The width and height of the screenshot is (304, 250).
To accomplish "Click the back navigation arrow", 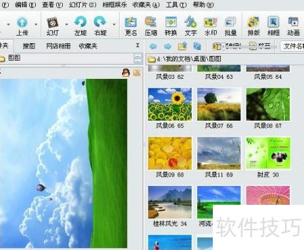I will point(153,46).
